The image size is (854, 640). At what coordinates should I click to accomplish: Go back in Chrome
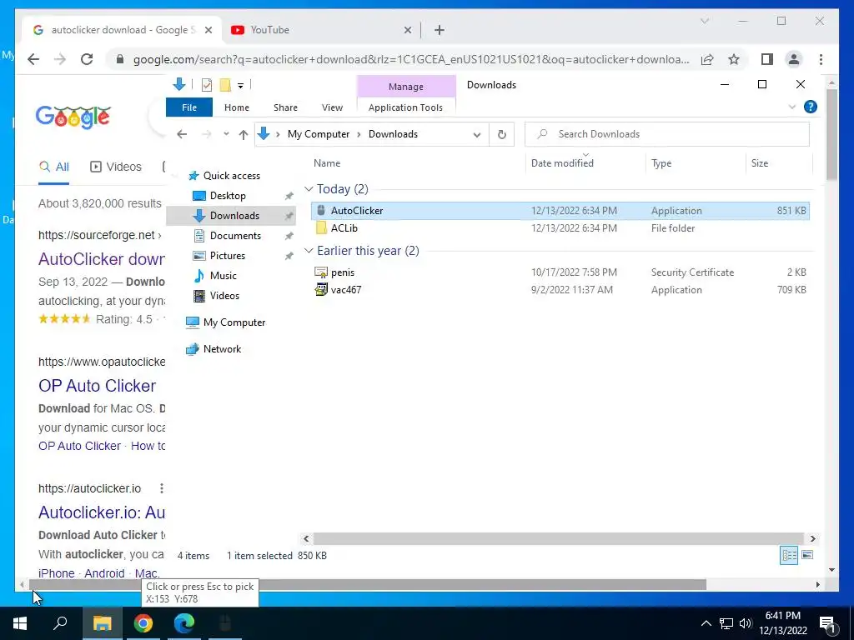(33, 59)
